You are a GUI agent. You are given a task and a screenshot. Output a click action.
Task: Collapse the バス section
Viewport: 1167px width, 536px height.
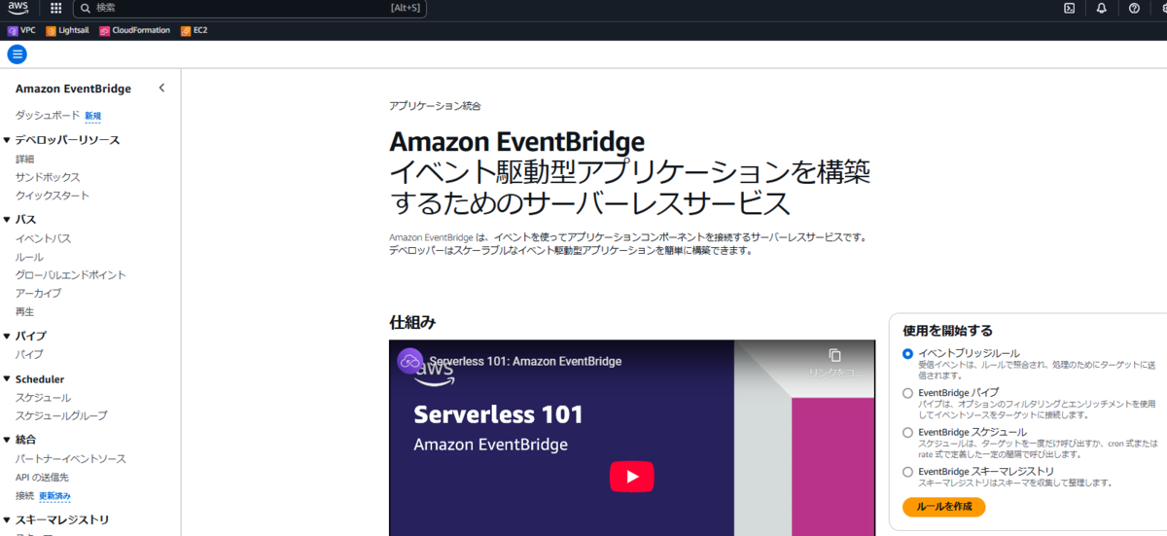(7, 220)
